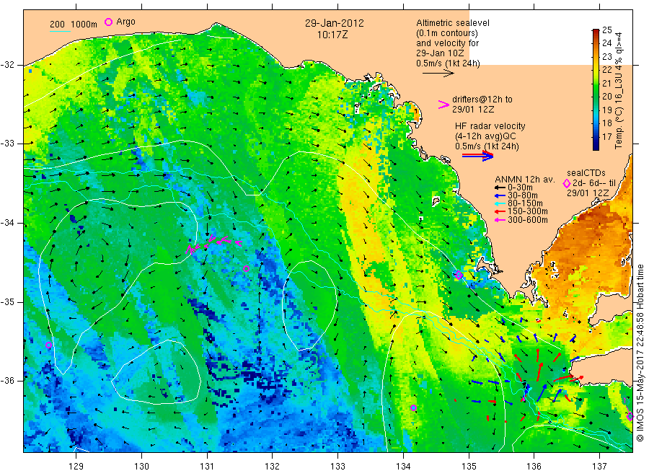Click the cyan 80-150m ANMN legend arrow
Viewport: 649px width, 476px height.
[500, 203]
